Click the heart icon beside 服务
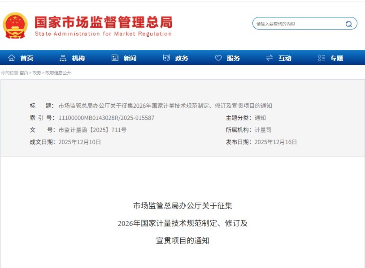 click(x=218, y=58)
